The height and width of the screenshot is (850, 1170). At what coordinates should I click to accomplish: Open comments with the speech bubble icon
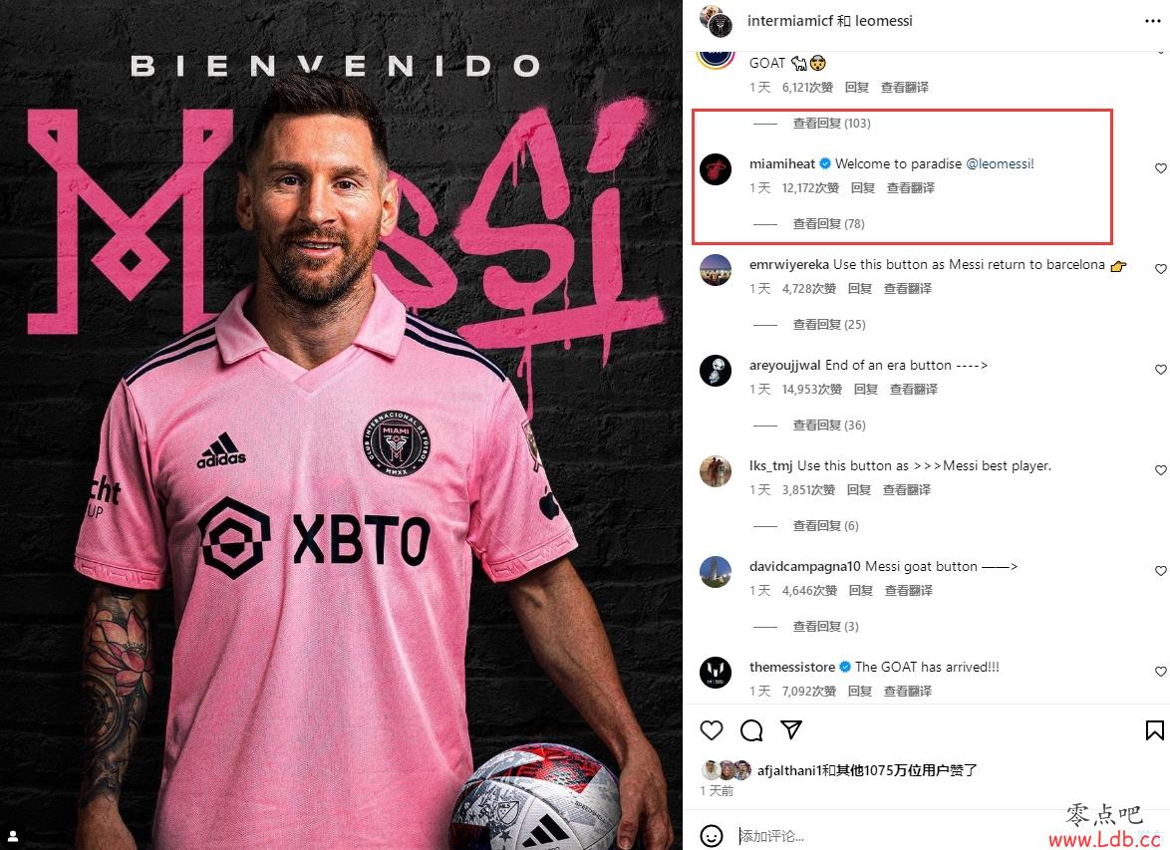pyautogui.click(x=751, y=729)
